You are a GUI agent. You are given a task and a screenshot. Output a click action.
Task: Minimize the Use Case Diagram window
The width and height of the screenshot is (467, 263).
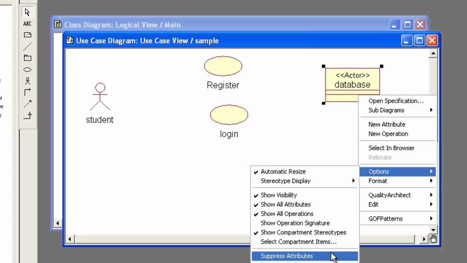(407, 41)
